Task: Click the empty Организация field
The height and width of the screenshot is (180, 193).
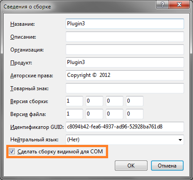Action: pyautogui.click(x=125, y=49)
